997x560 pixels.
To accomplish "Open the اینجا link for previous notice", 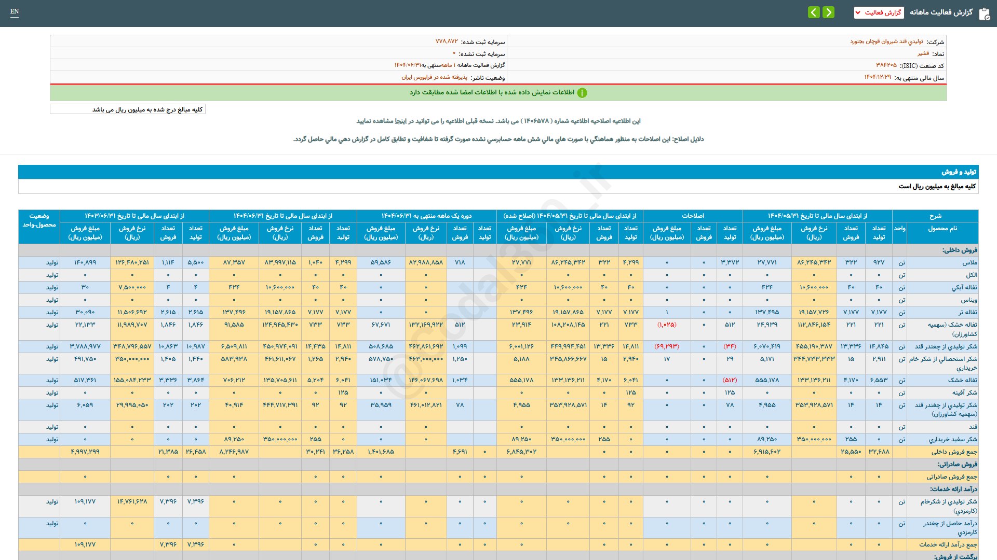I will (402, 121).
